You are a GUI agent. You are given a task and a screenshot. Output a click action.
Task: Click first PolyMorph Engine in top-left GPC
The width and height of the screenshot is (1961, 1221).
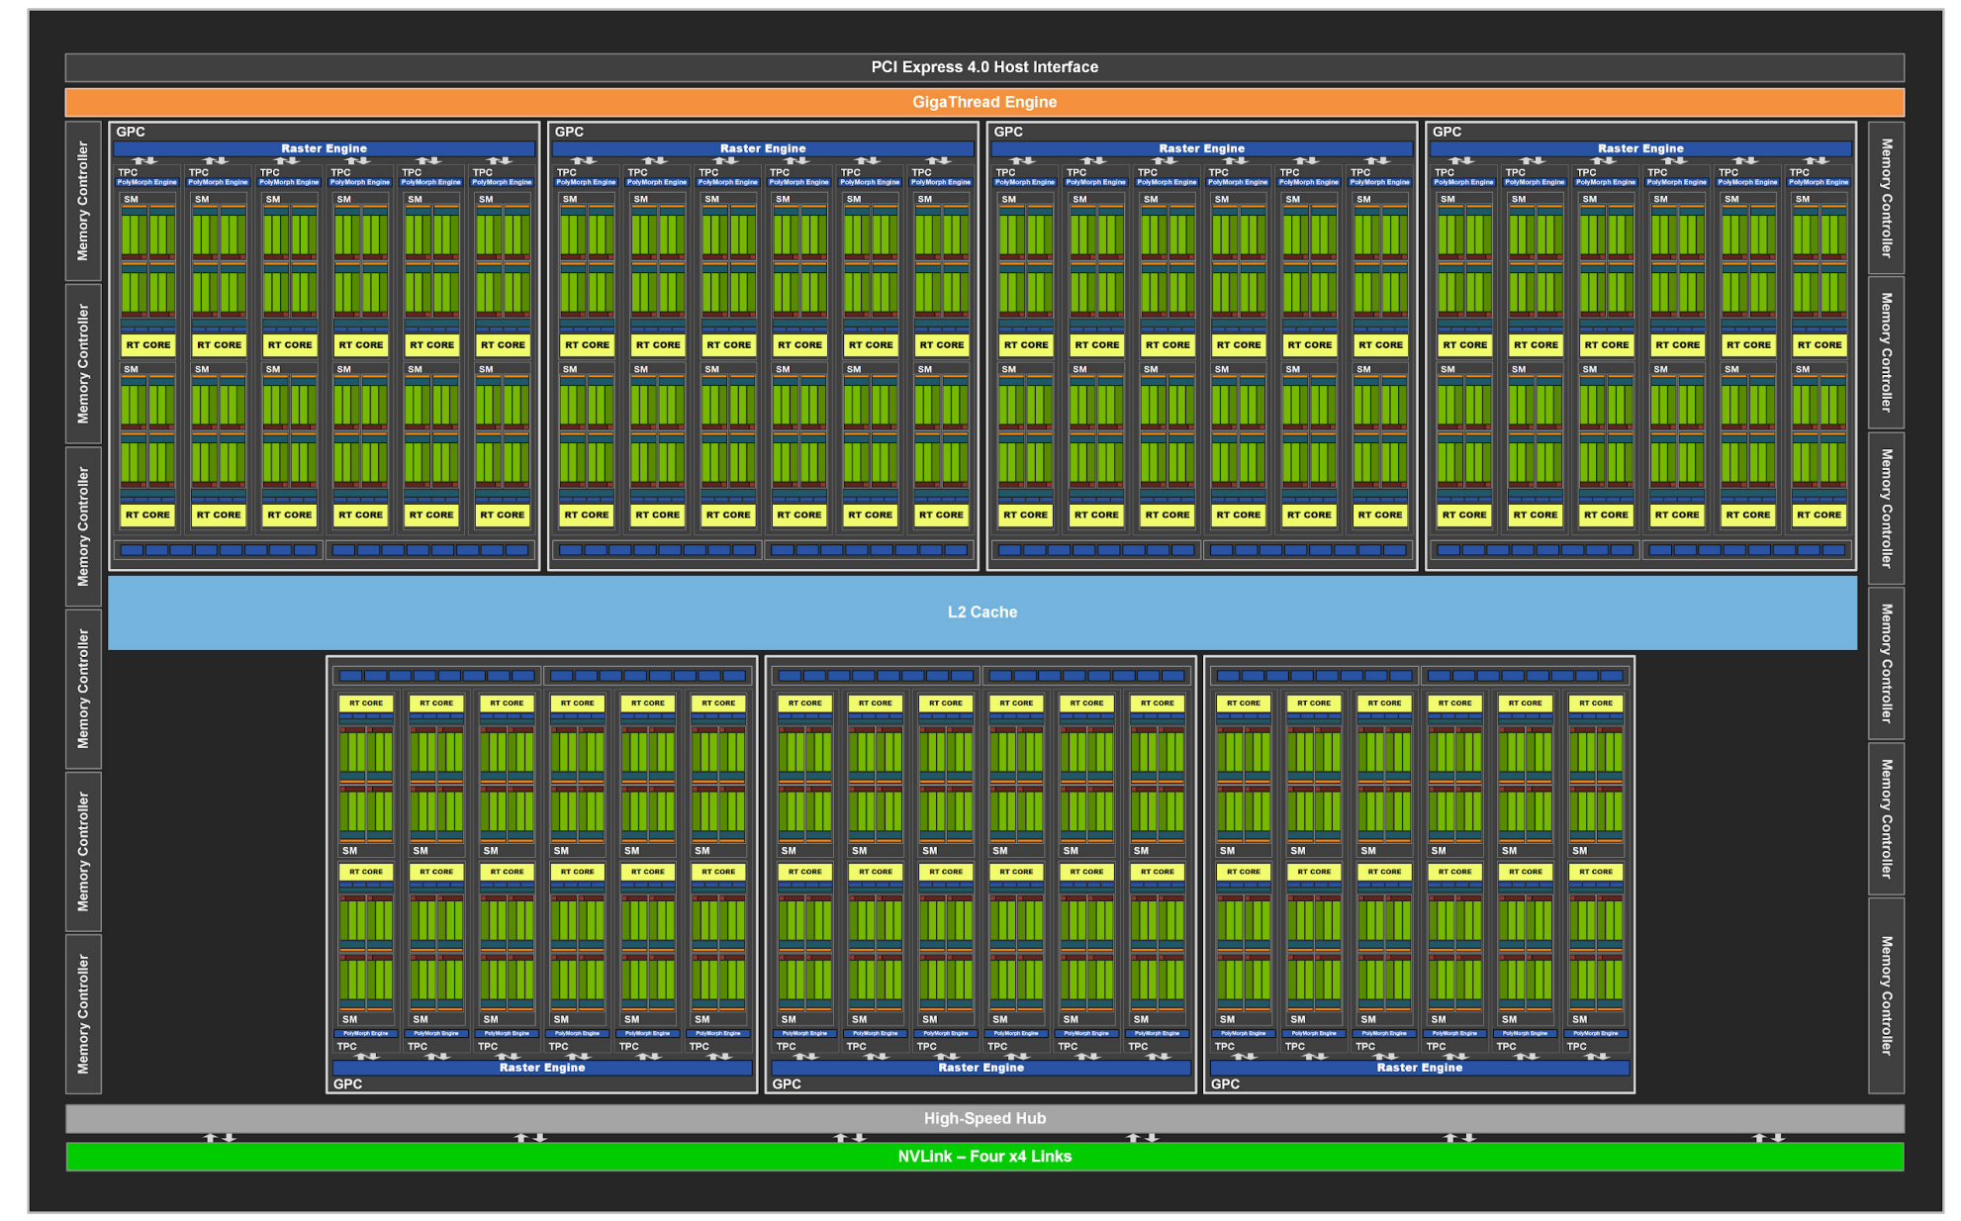[x=147, y=182]
